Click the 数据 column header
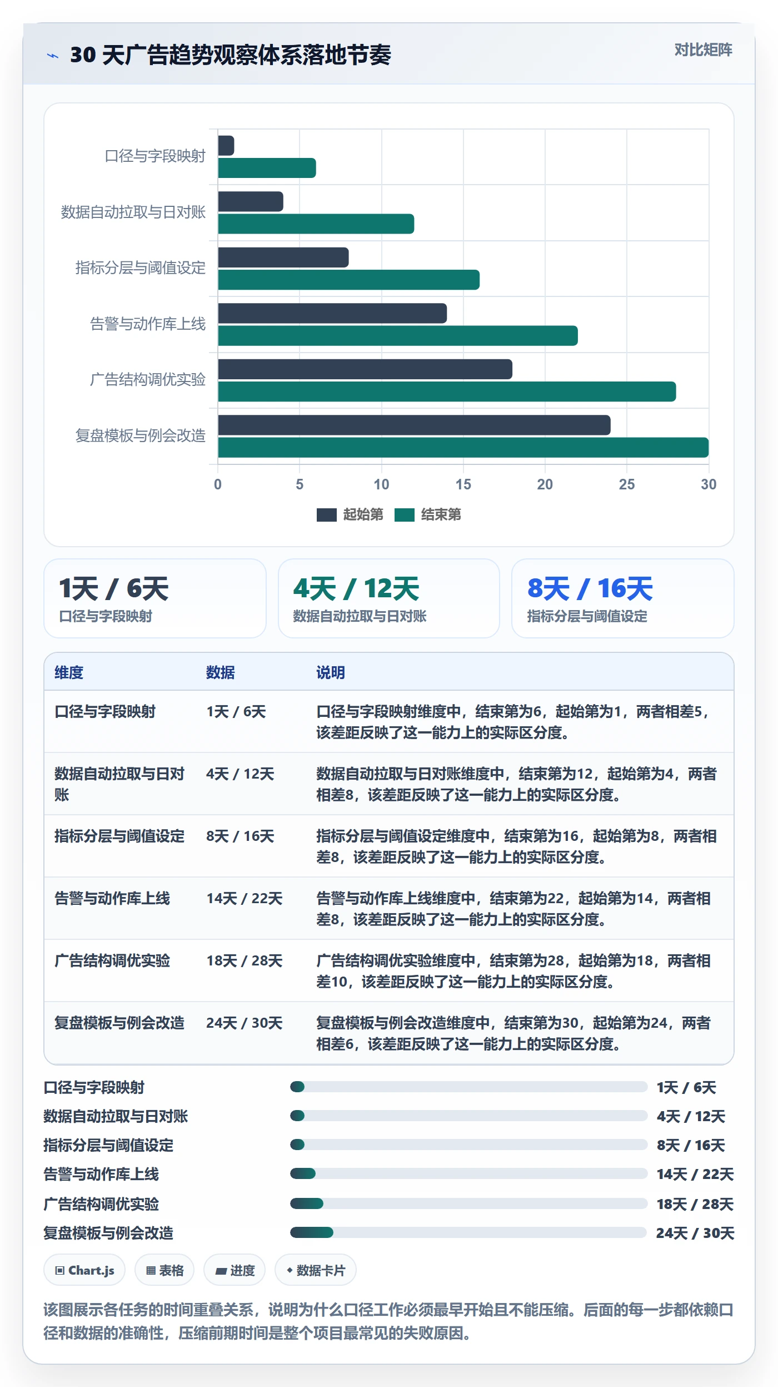 tap(221, 672)
